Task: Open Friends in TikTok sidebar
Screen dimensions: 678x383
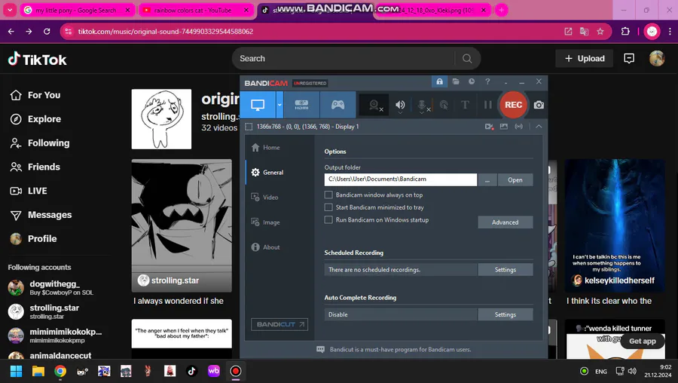Action: coord(35,167)
